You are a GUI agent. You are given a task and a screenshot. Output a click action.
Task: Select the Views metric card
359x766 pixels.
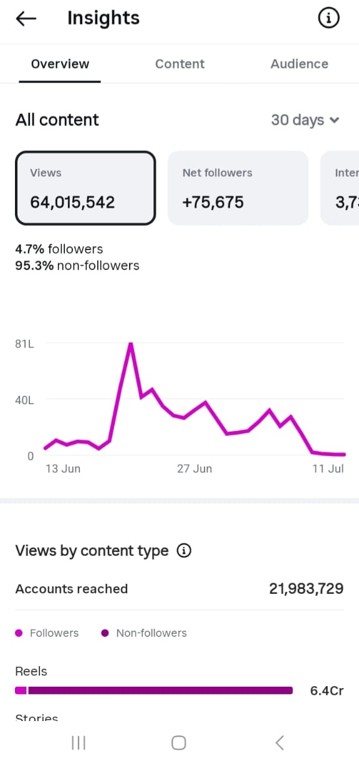click(85, 188)
